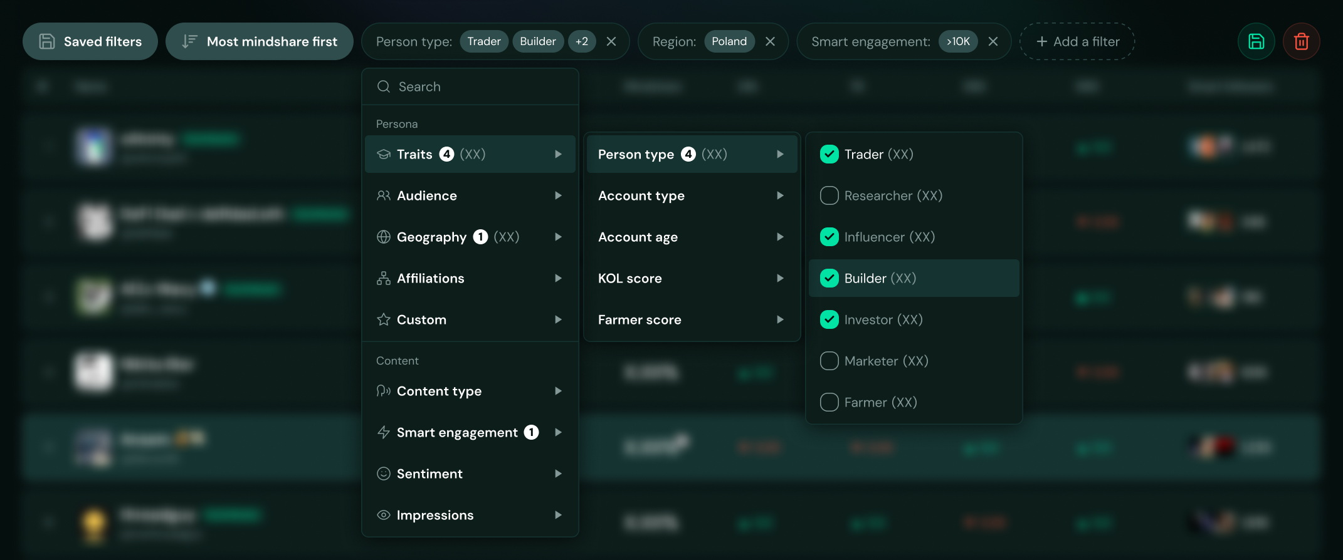Remove the Smart engagement filter with its X
Viewport: 1343px width, 560px height.
pos(993,41)
